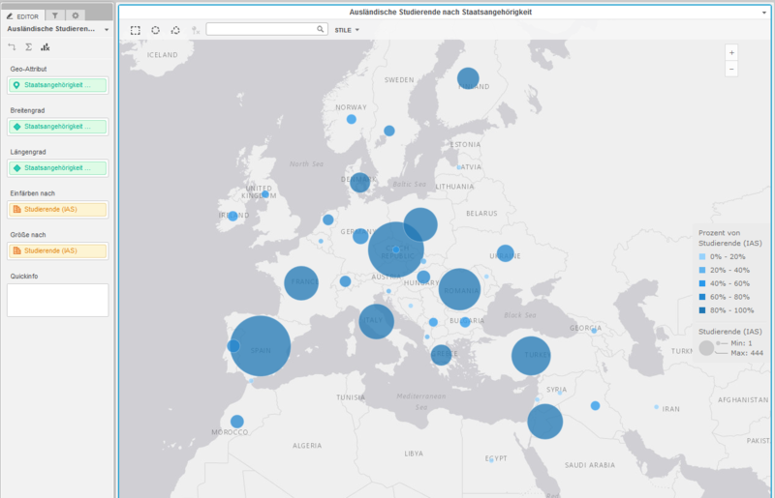Switch to the Editor tab

(22, 15)
